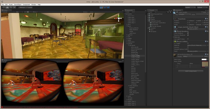Toggle Use Light Probes checkbox
This screenshot has width=210, height=109.
click(x=188, y=39)
